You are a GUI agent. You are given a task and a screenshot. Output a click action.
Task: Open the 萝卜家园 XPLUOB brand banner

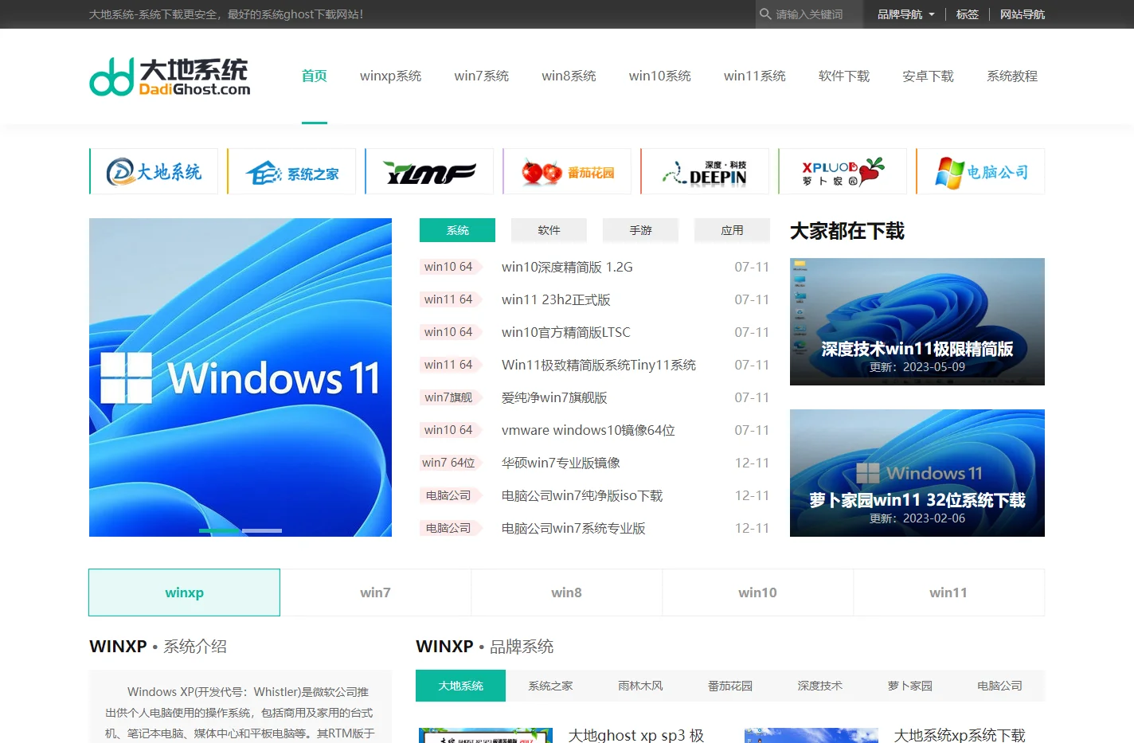tap(843, 171)
